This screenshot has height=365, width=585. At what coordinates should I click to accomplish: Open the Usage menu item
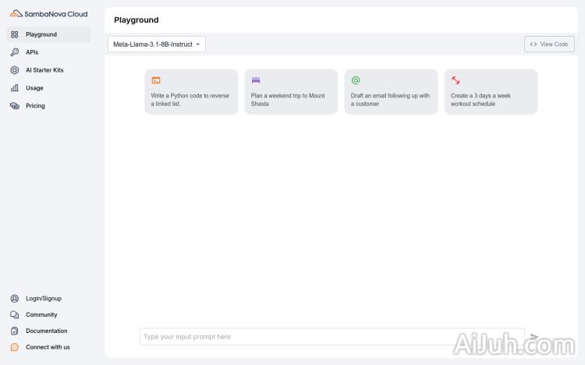(x=34, y=88)
